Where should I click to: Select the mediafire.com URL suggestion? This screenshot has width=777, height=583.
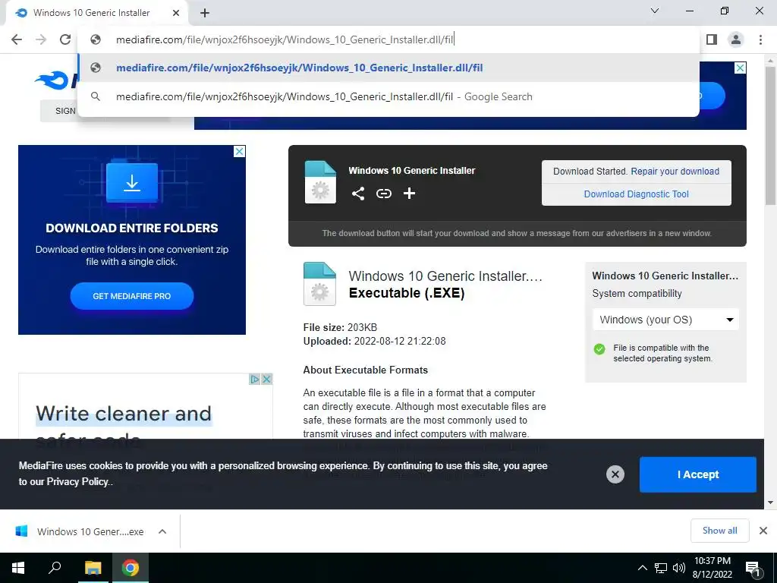(x=388, y=68)
